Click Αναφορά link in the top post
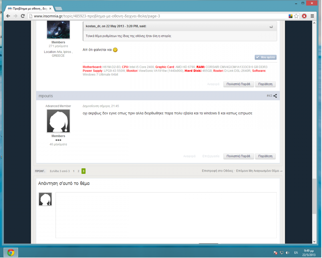The width and height of the screenshot is (322, 258). 213,84
